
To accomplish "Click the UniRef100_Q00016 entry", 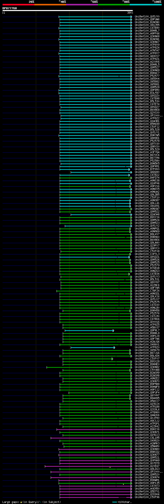I will 147,322.
